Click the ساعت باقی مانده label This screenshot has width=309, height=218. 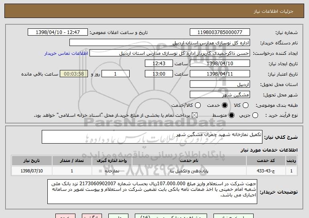click(40, 74)
